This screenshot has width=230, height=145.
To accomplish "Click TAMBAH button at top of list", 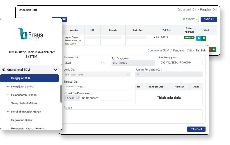I will pyautogui.click(x=209, y=19).
